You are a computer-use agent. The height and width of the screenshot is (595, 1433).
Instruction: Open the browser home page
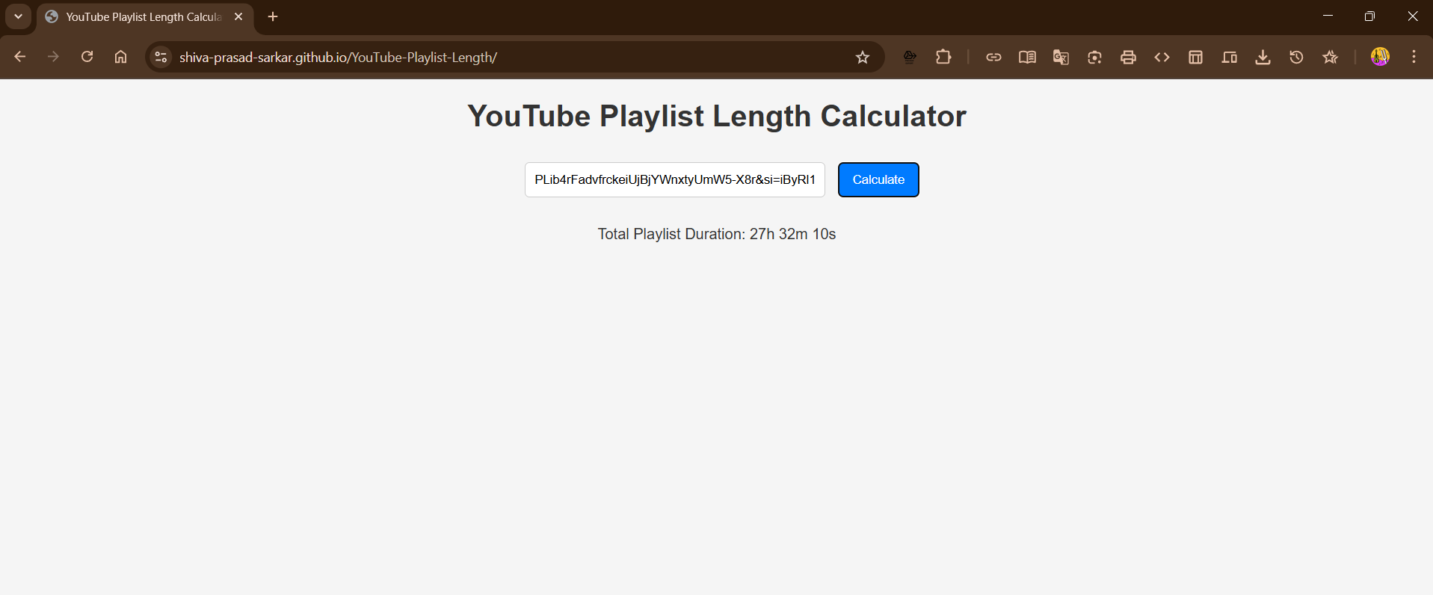click(120, 57)
